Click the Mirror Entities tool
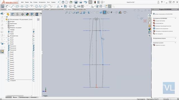The image size is (179, 100). 79,6
